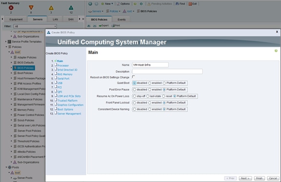Expand the Boot Policies tree node
Image resolution: width=281 pixels, height=182 pixels.
pyautogui.click(x=11, y=73)
